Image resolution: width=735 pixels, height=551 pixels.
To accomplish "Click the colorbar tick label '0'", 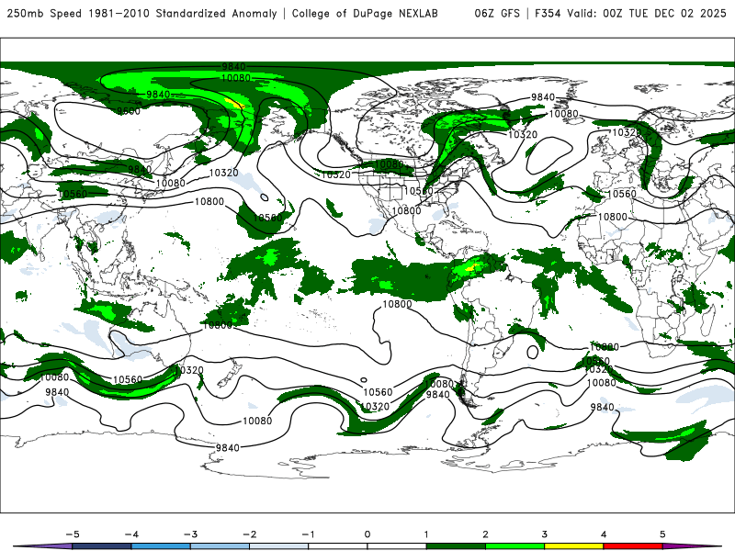I will [x=367, y=534].
